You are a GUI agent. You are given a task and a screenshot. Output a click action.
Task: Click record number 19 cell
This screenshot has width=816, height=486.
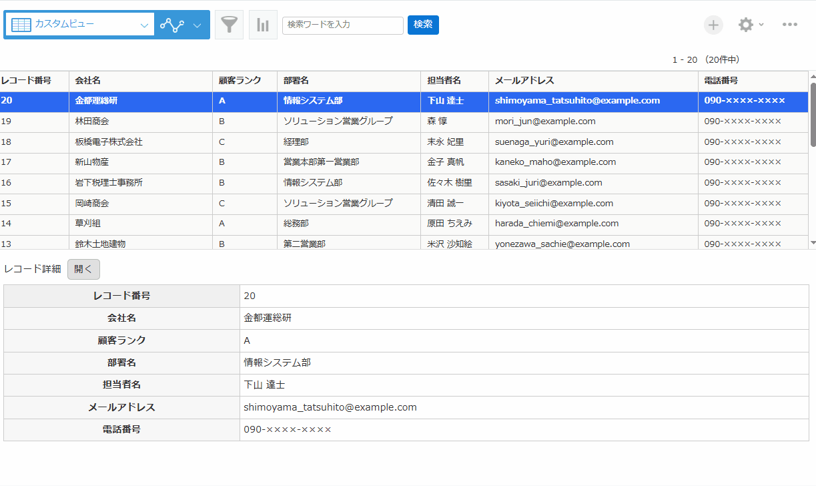(x=34, y=122)
